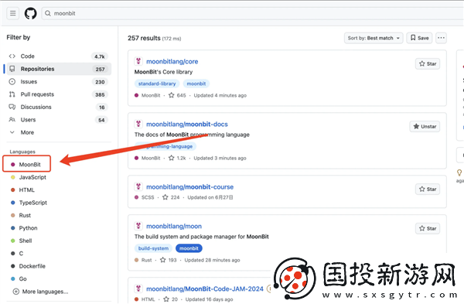The height and width of the screenshot is (304, 464).
Task: Open moonbitlang/core repository
Action: pos(172,62)
